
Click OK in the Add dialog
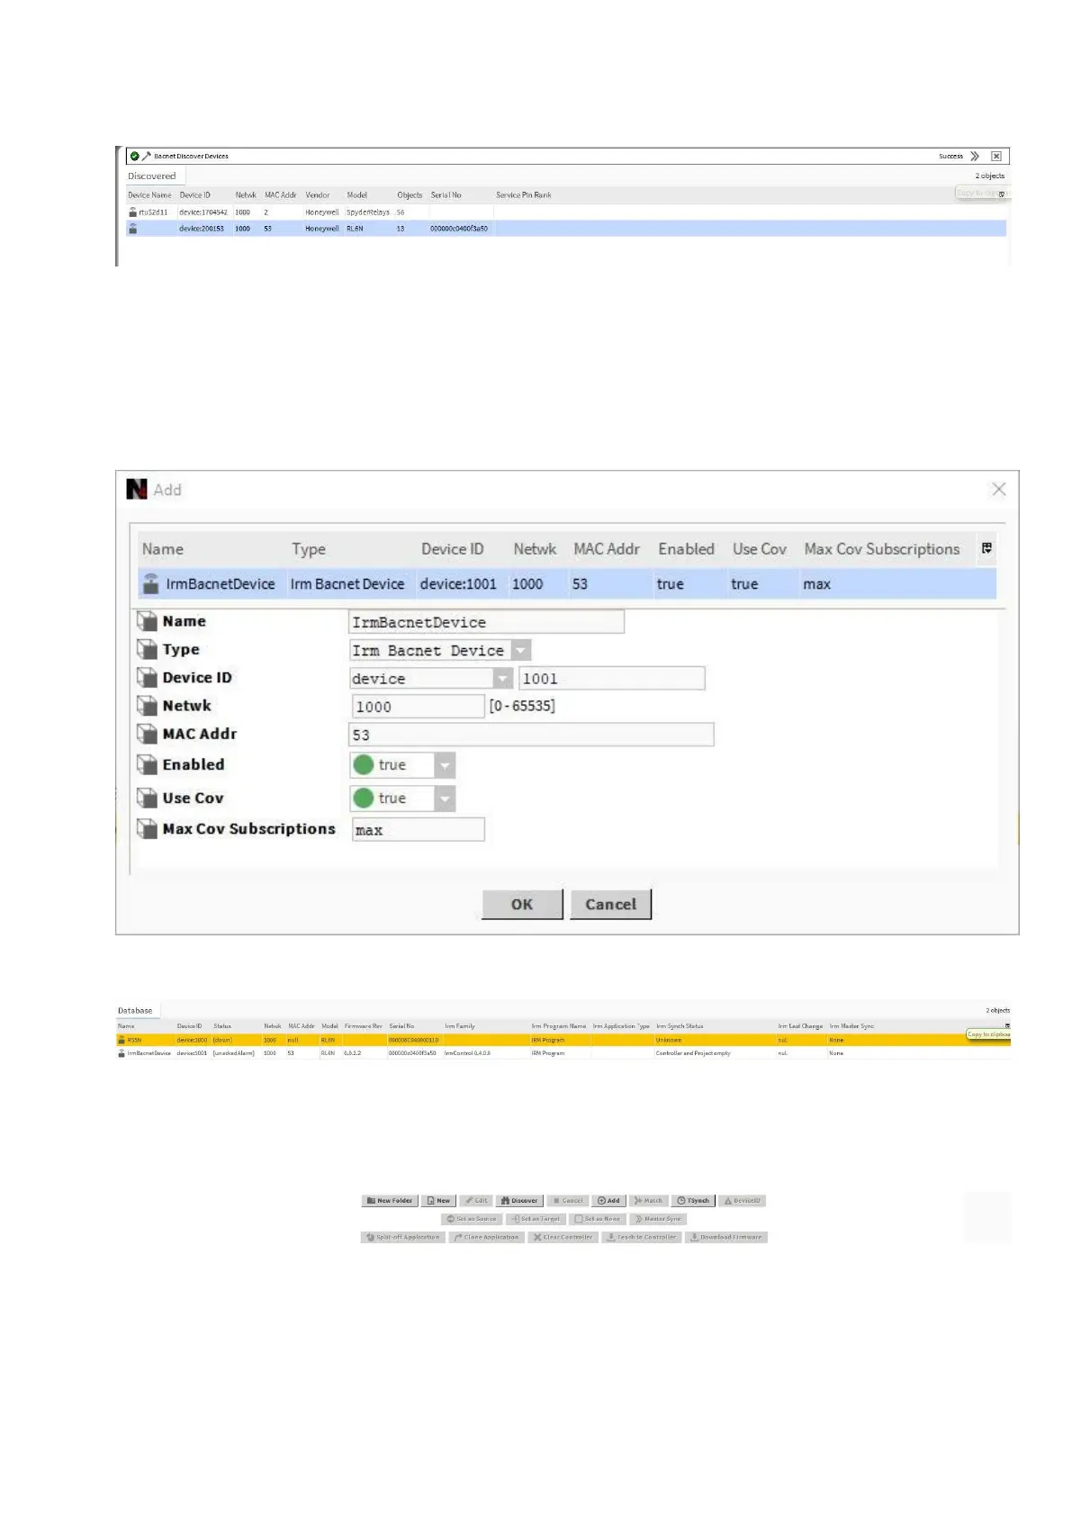pyautogui.click(x=522, y=904)
